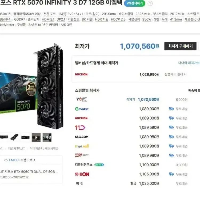Select the 11st shop logo

80,127
